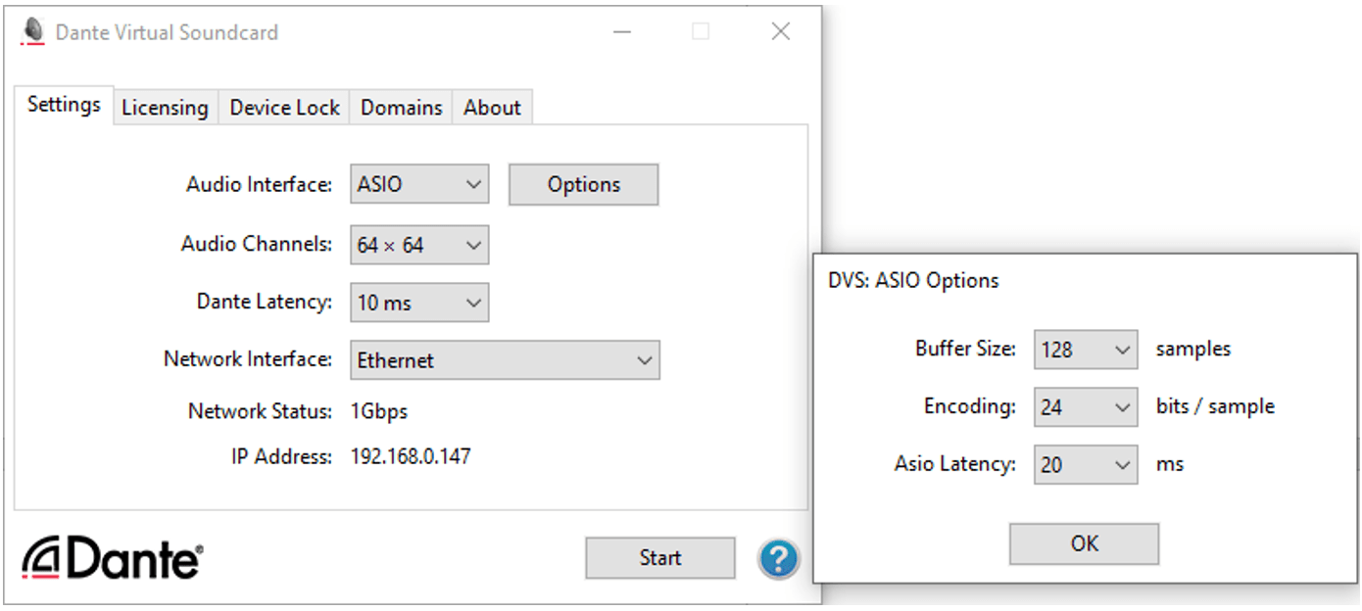The image size is (1362, 611).
Task: Click the Start button
Action: coord(660,558)
